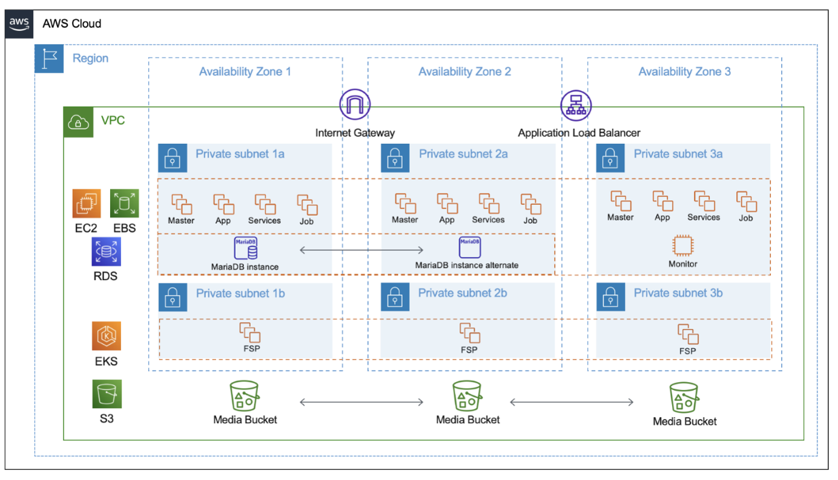Select the Services instance icon in subnet 2a

click(489, 204)
